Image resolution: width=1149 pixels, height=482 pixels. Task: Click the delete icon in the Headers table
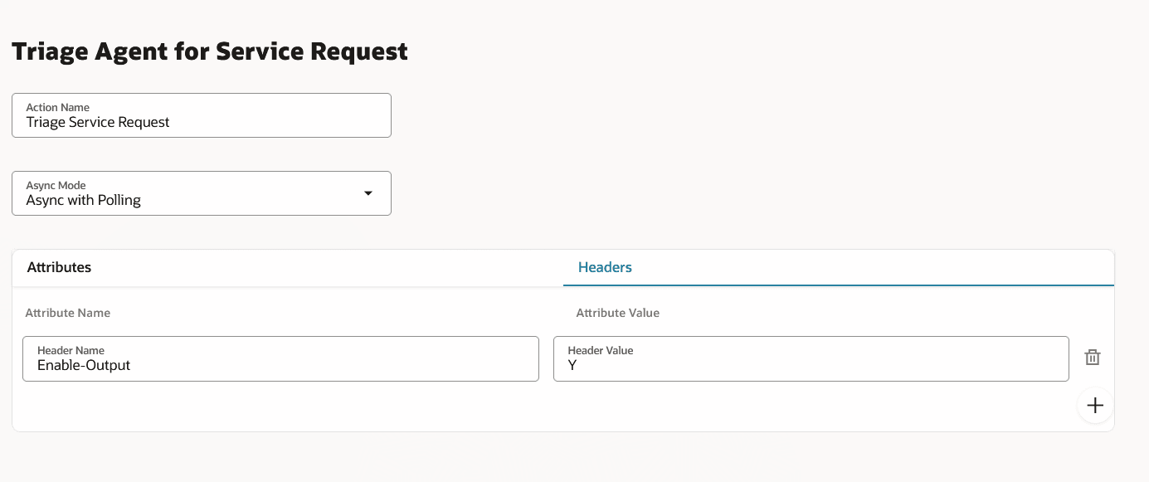tap(1092, 357)
